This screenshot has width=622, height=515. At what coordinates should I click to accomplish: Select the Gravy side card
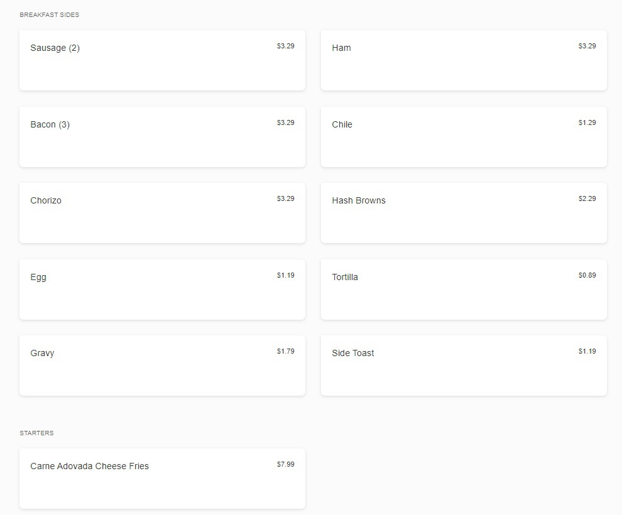tap(162, 366)
